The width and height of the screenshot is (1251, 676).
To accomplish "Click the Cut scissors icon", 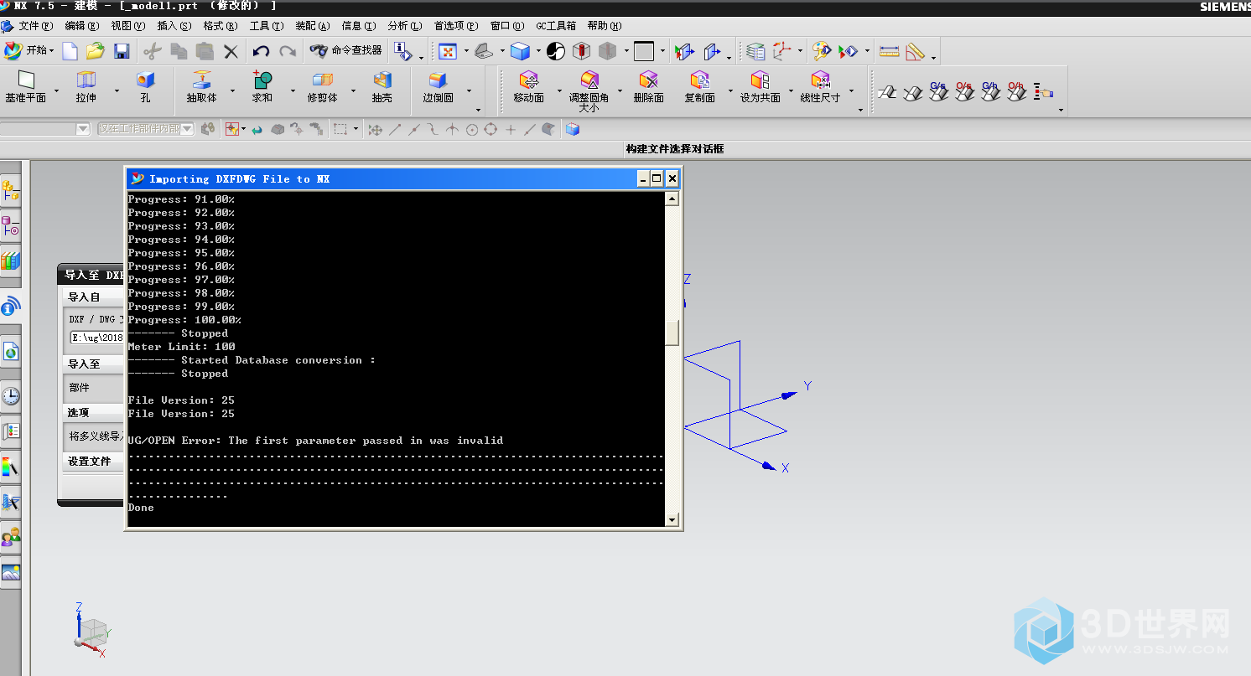I will [152, 51].
